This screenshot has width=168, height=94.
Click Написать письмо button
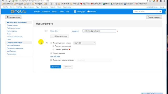point(13,17)
